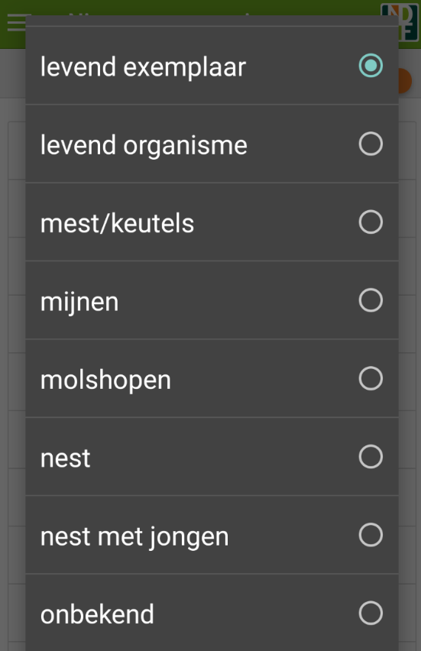Tap the 'nest met jongen' option text
Image resolution: width=421 pixels, height=651 pixels.
click(134, 537)
